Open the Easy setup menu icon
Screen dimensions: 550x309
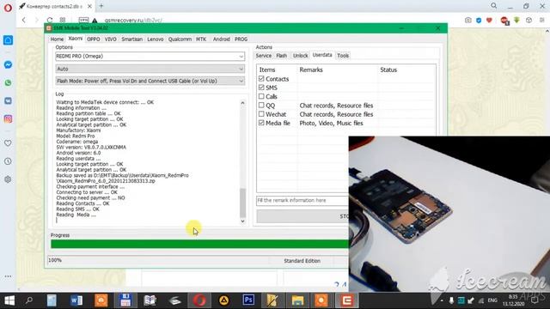coord(542,21)
